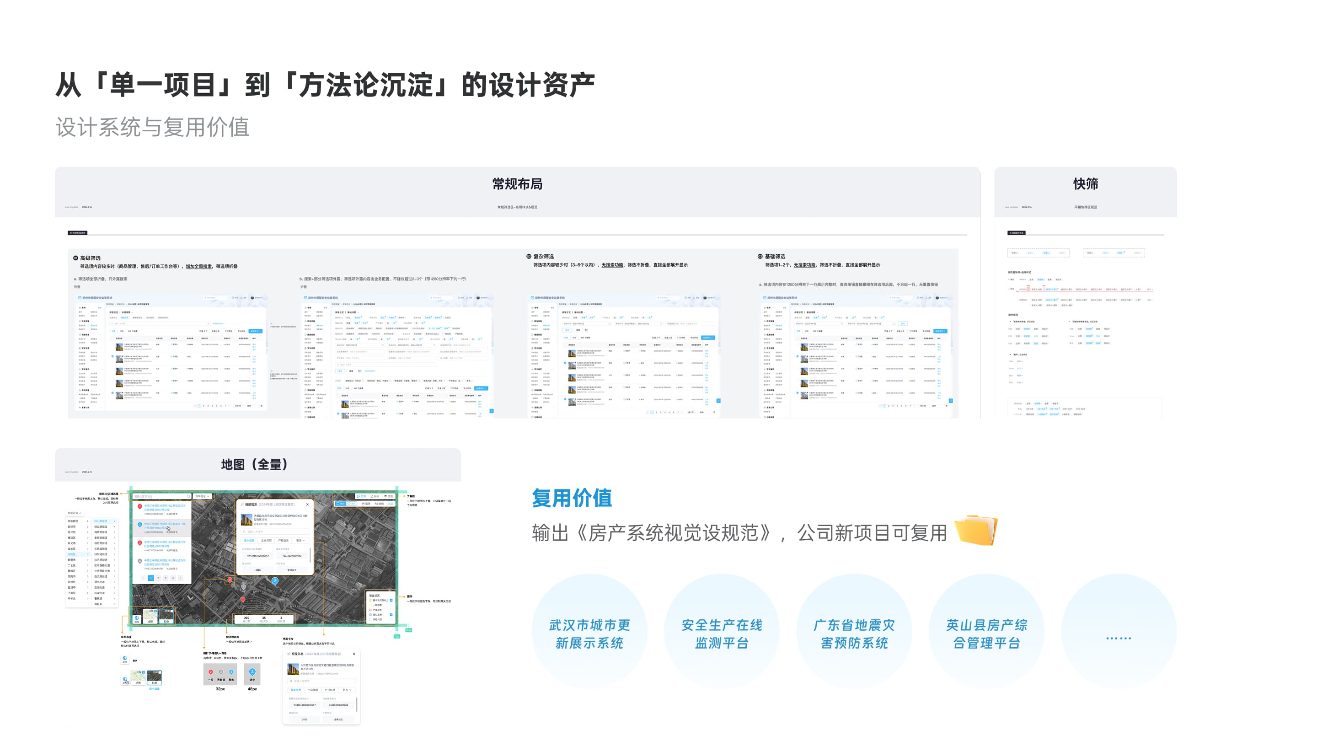Click the keyword search field in the lower 房屋信息 card

(x=321, y=681)
